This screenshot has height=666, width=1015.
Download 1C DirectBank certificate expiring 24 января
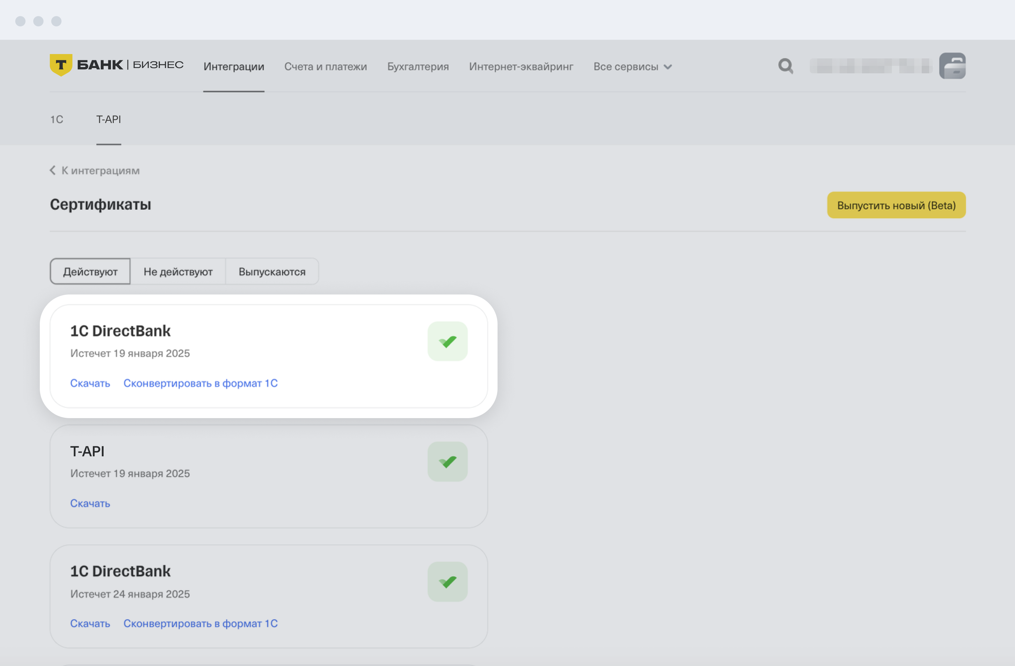pyautogui.click(x=90, y=623)
